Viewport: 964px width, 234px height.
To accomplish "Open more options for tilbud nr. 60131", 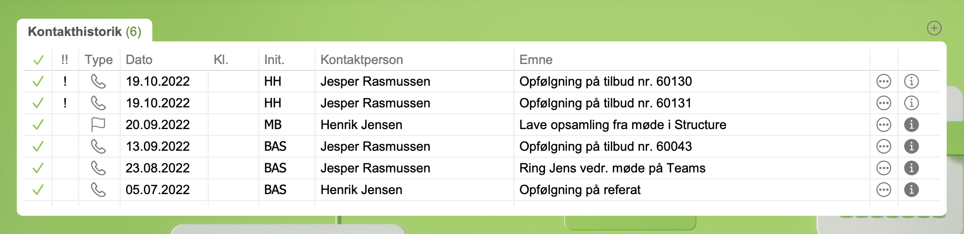I will tap(883, 103).
